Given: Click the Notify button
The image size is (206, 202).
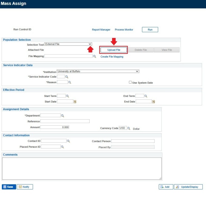Looking at the screenshot, I should click(x=25, y=187).
